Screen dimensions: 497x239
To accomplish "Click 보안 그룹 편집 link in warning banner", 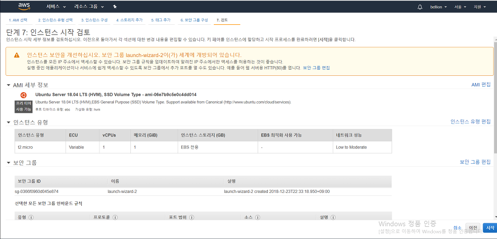I will pos(316,67).
